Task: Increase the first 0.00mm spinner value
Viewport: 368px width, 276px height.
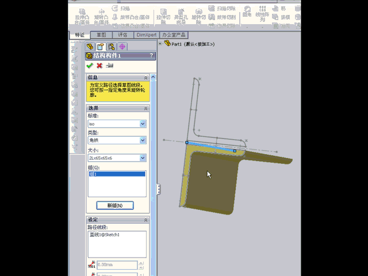Action: pyautogui.click(x=141, y=263)
